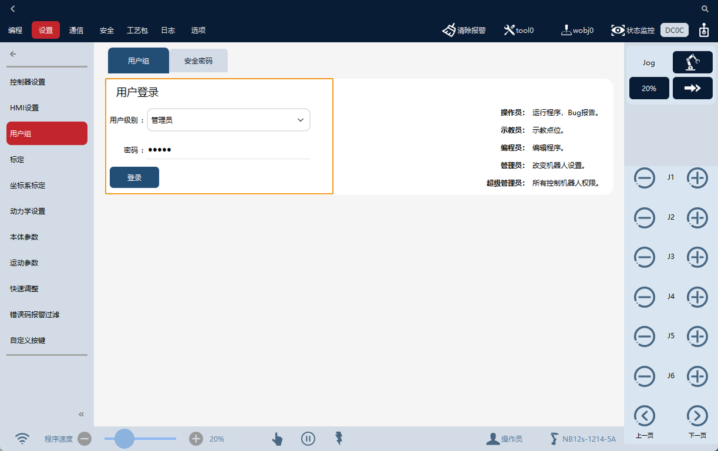This screenshot has height=451, width=718.
Task: Open the 编程 menu
Action: [x=15, y=30]
